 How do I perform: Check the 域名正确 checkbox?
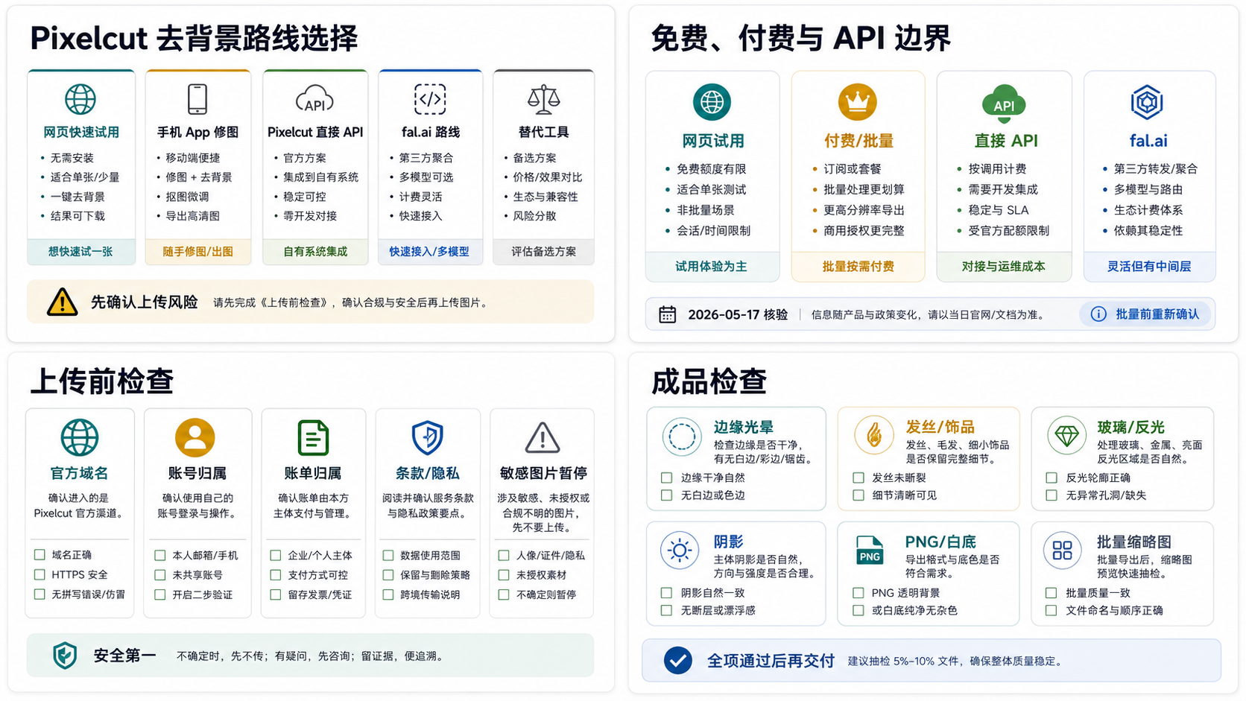[x=39, y=555]
